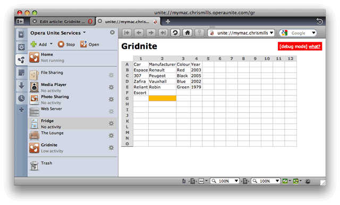
Task: Select the Unite services panel icon
Action: click(x=21, y=60)
